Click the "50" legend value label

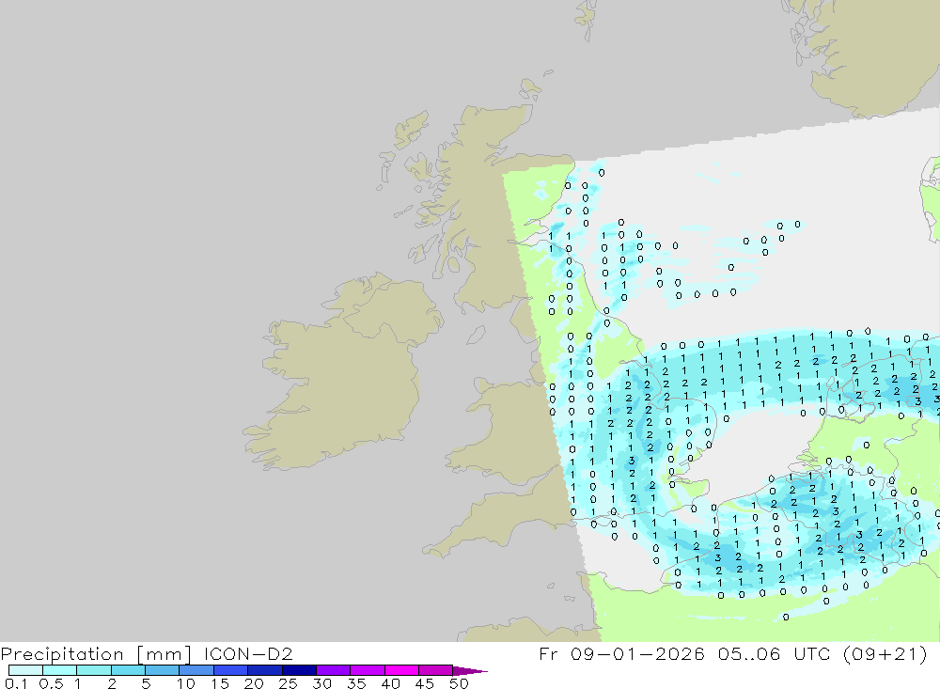(x=459, y=683)
